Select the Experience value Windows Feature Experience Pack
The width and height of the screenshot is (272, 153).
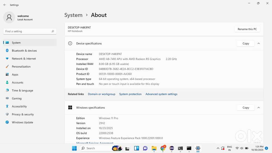(x=131, y=138)
